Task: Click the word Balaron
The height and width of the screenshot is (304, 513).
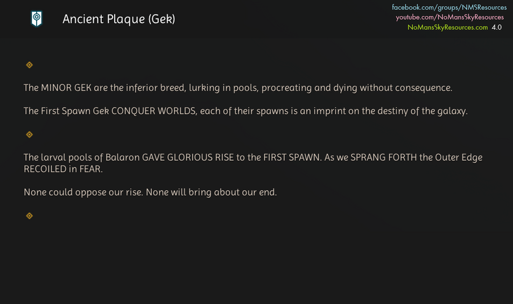Action: 122,158
